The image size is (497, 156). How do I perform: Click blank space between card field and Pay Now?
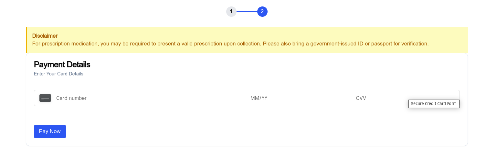(x=194, y=115)
